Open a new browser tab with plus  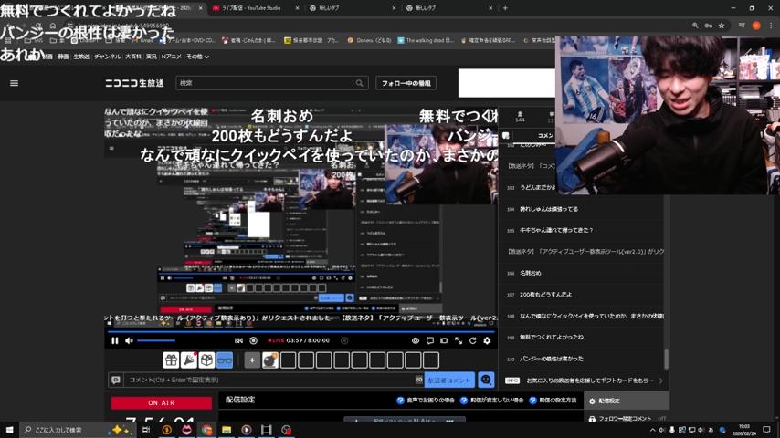coord(505,8)
